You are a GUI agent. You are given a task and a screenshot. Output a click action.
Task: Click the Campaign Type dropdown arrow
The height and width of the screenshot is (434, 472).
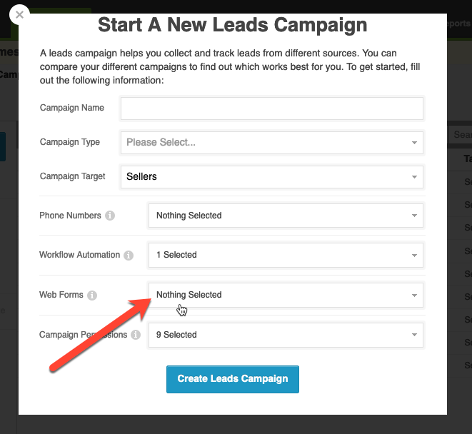414,143
